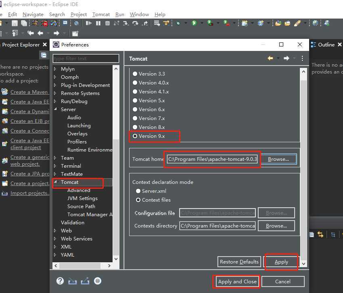Expand the Oomph preferences node
This screenshot has height=293, width=343.
pos(55,77)
